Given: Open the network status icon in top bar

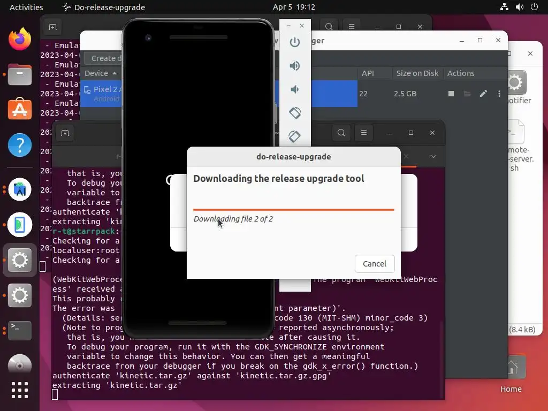Looking at the screenshot, I should (x=504, y=7).
